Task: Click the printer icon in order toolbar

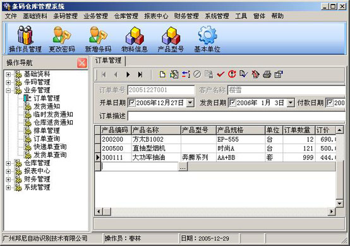Action: (267, 74)
